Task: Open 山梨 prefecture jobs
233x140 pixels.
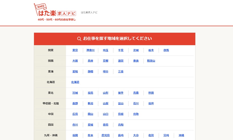Action: click(106, 104)
